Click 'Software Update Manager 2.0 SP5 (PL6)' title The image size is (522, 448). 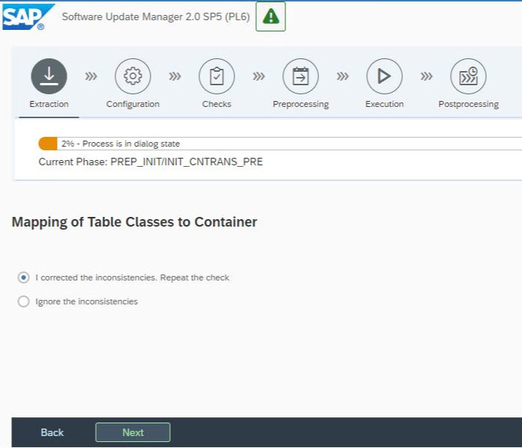(x=156, y=16)
